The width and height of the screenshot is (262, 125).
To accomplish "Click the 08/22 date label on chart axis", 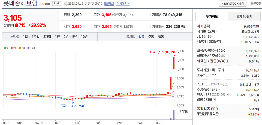I will (119, 123).
